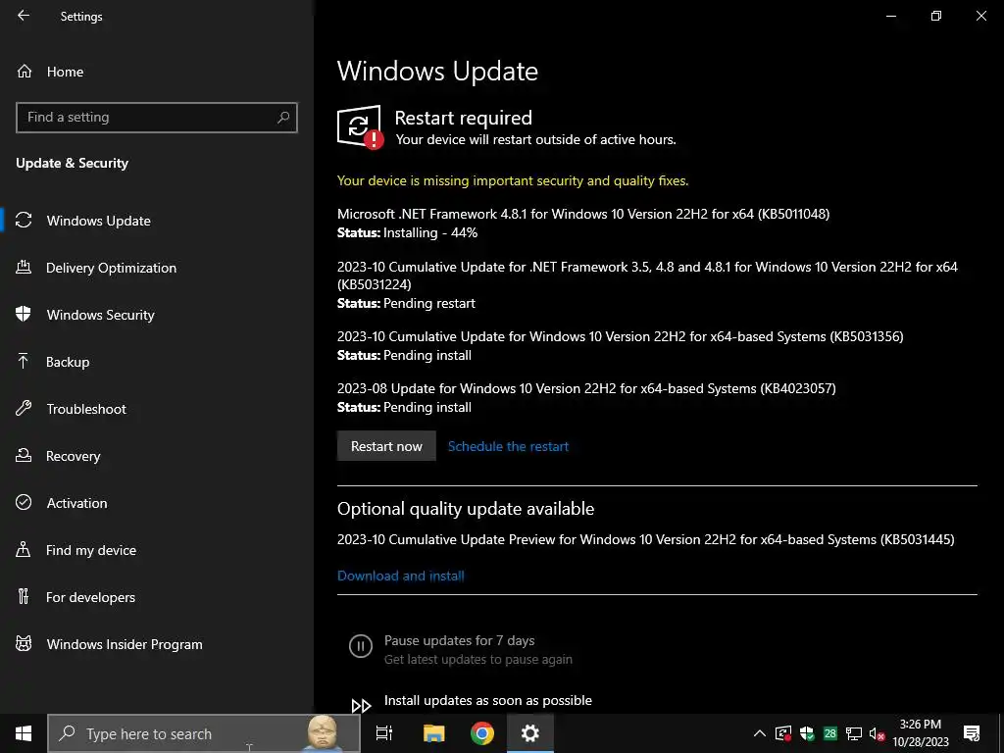Click the Windows Update sync icon in sidebar

pyautogui.click(x=24, y=221)
